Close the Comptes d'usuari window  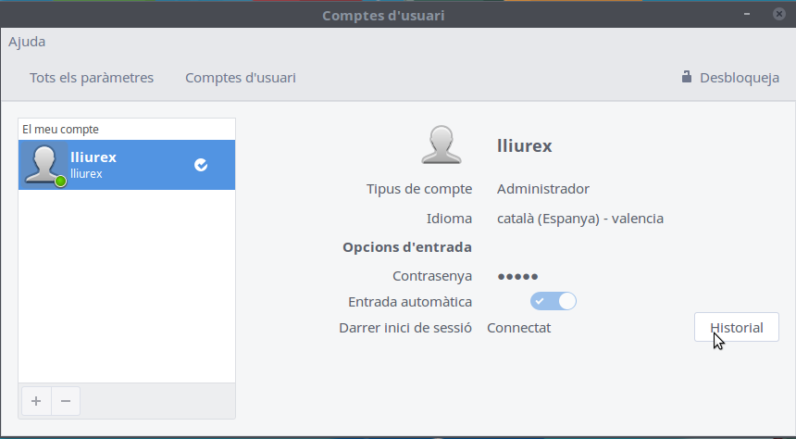tap(776, 15)
